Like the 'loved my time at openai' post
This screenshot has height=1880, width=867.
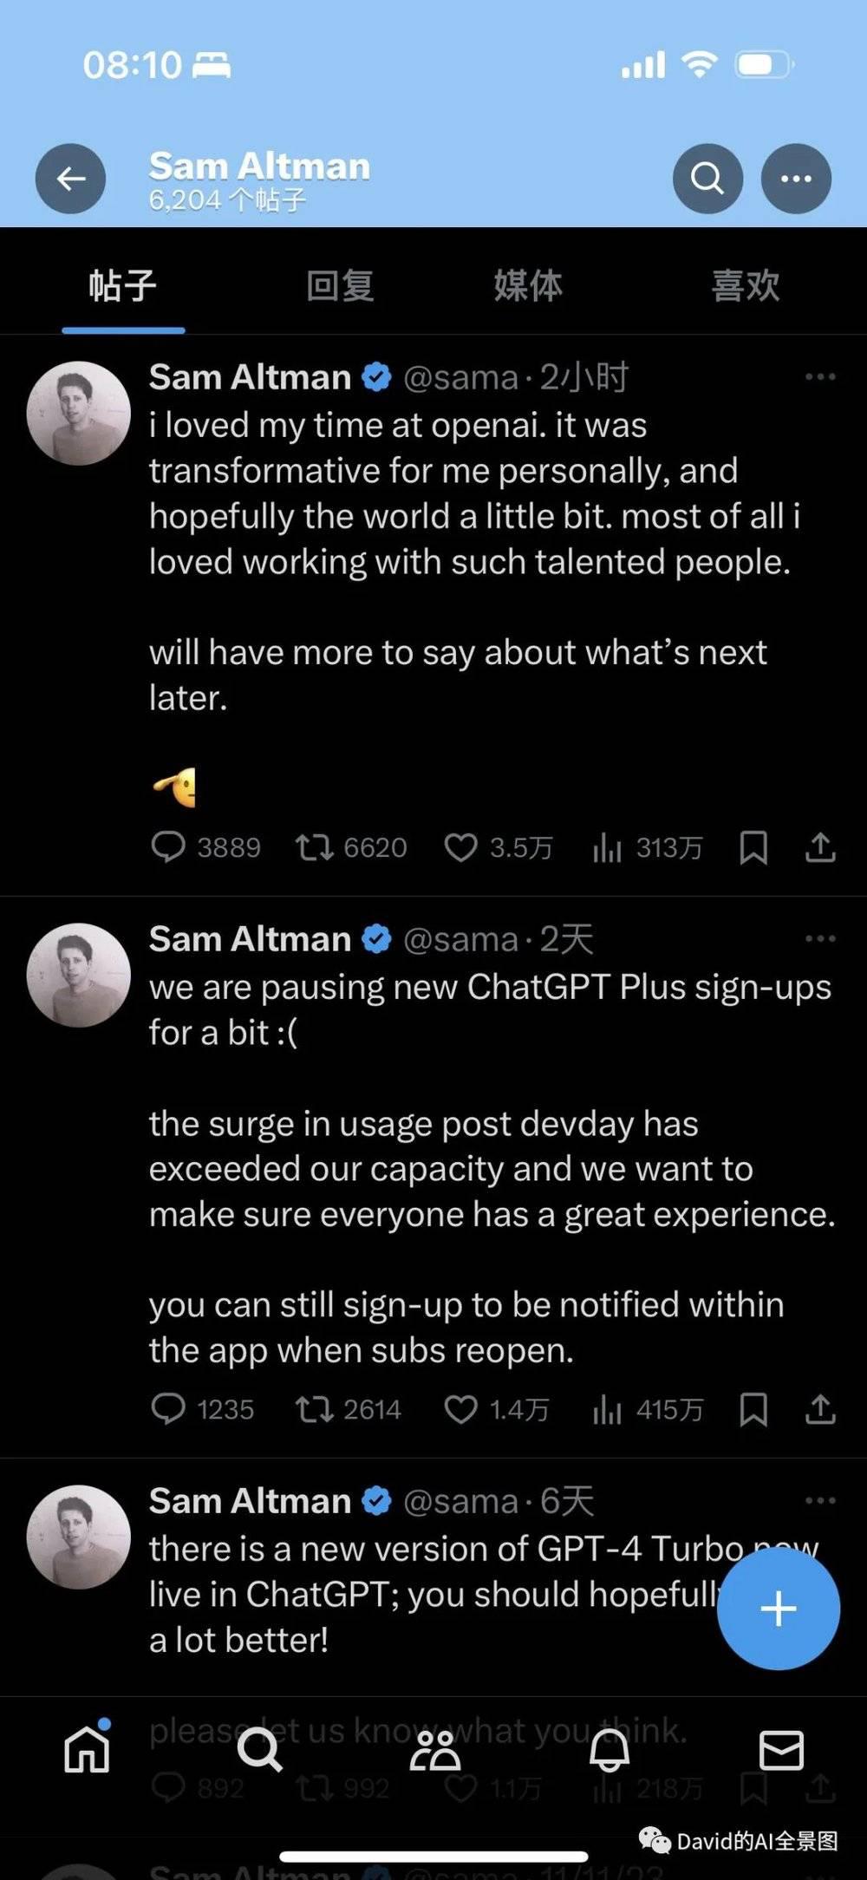point(461,847)
